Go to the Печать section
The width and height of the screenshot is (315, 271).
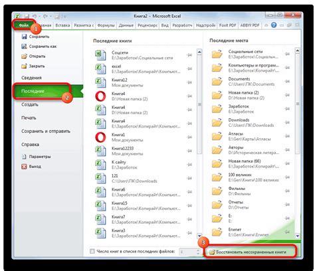pyautogui.click(x=29, y=118)
